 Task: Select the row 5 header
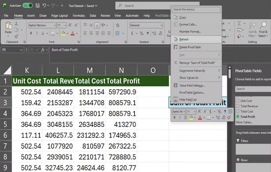tap(5, 124)
